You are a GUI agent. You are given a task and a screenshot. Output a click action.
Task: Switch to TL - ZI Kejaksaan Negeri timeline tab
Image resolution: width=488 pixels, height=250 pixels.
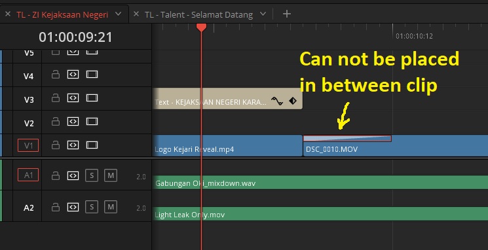tap(62, 14)
